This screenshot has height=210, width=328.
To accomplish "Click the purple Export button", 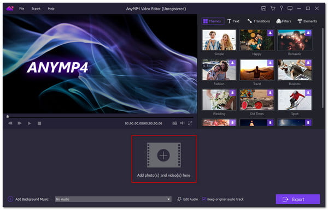I will (x=298, y=199).
